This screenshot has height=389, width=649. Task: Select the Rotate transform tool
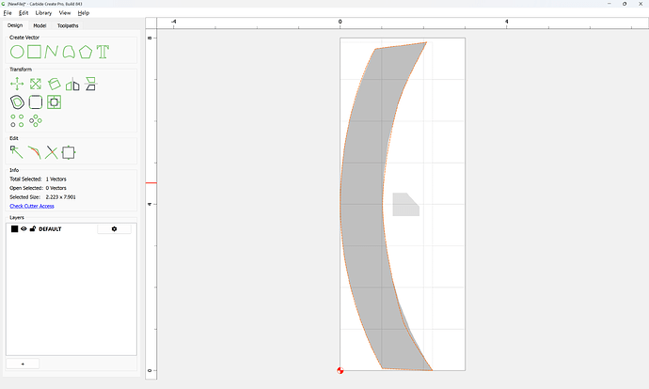coord(54,84)
